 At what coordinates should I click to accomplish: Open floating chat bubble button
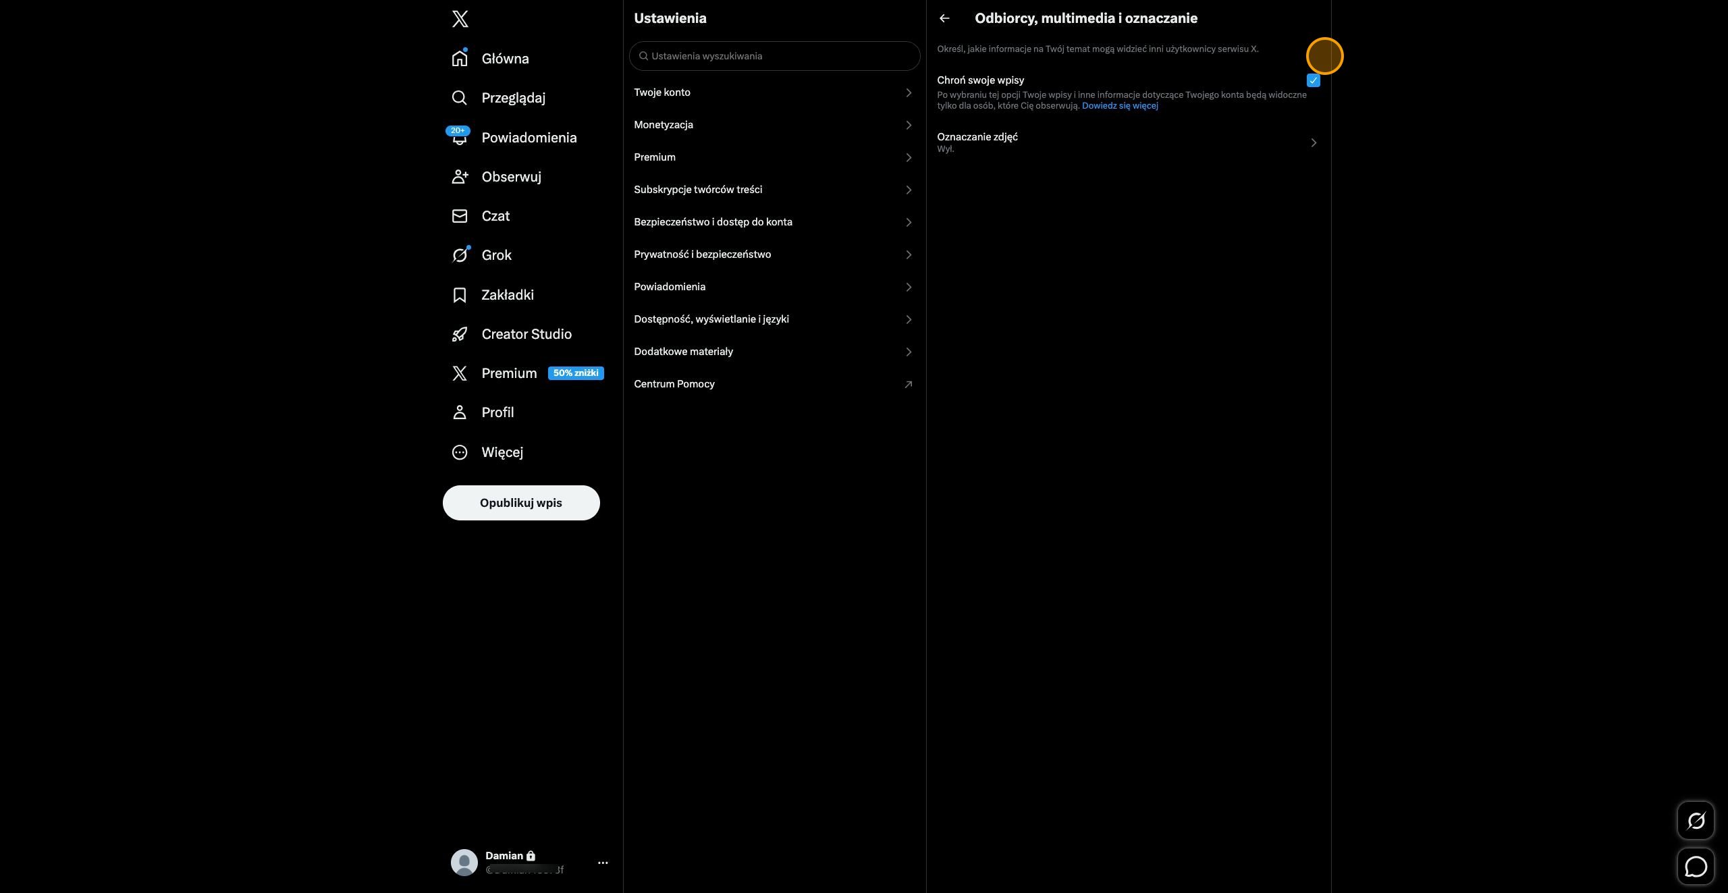point(1696,867)
